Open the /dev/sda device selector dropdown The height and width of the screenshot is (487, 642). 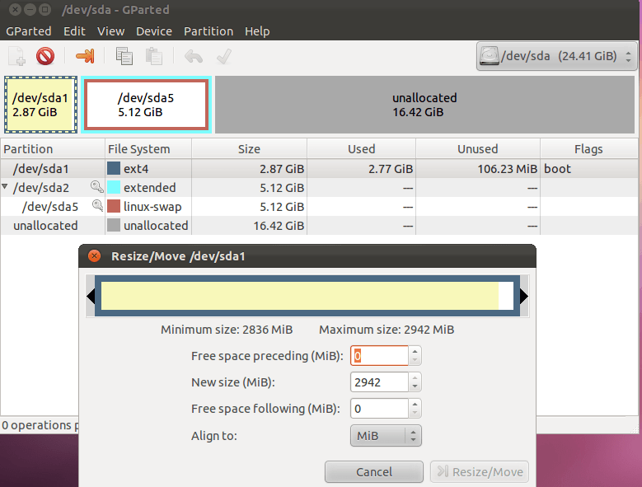(x=556, y=57)
